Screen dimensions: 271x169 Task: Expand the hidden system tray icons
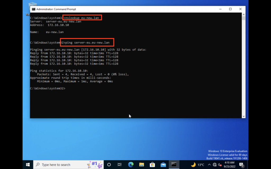(209, 165)
